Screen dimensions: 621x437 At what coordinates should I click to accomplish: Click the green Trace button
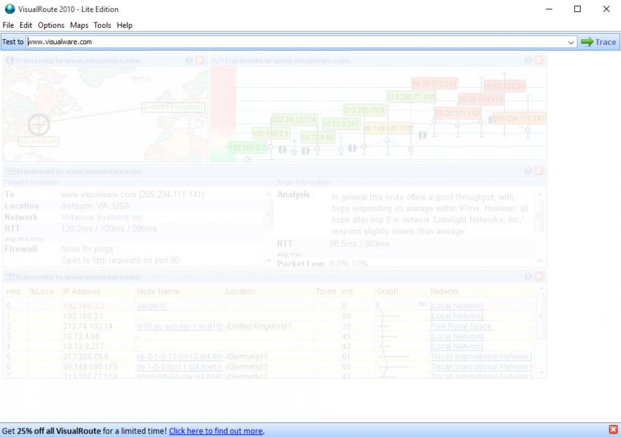point(599,42)
